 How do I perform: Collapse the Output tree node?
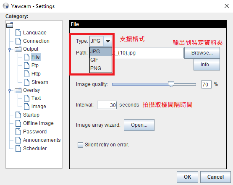click(10, 50)
